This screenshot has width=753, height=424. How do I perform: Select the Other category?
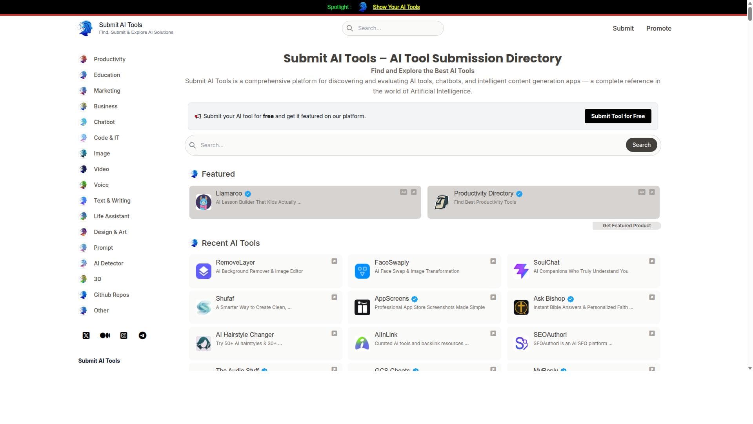tap(101, 311)
